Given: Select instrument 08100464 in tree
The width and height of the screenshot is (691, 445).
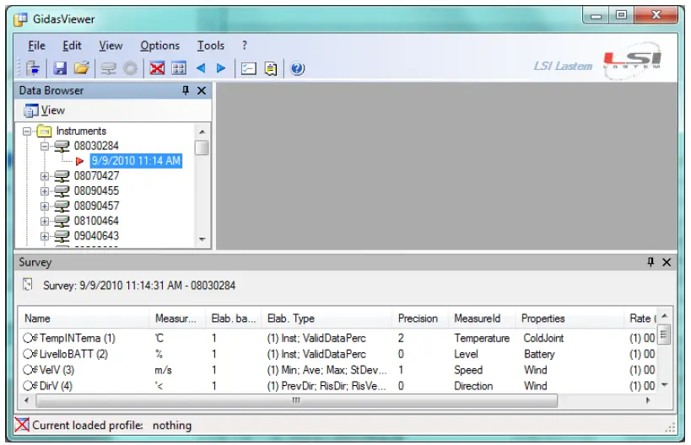Looking at the screenshot, I should coord(96,221).
